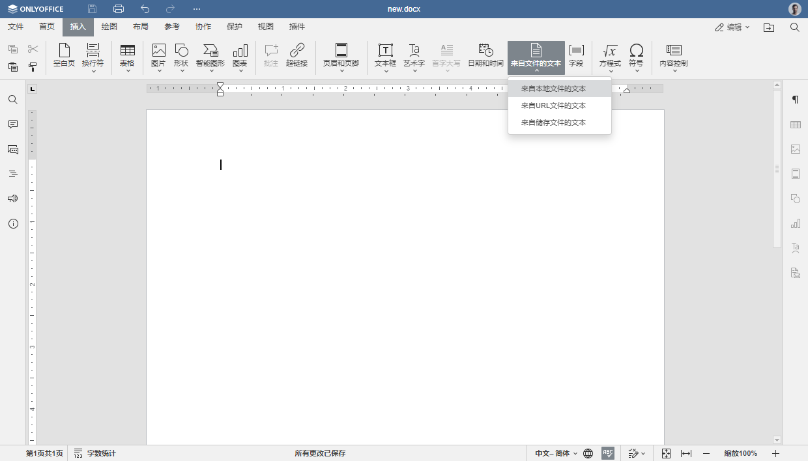Open paragraph settings in right sidebar
Screen dimensions: 808x461
point(795,100)
